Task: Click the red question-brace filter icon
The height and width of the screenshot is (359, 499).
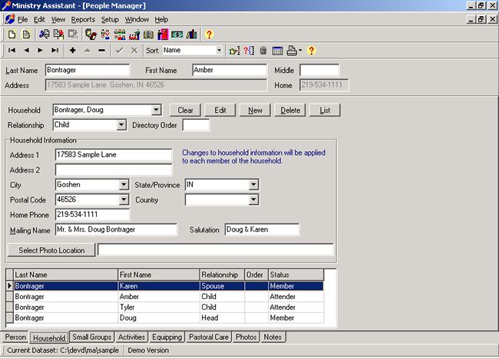Action: [x=249, y=51]
